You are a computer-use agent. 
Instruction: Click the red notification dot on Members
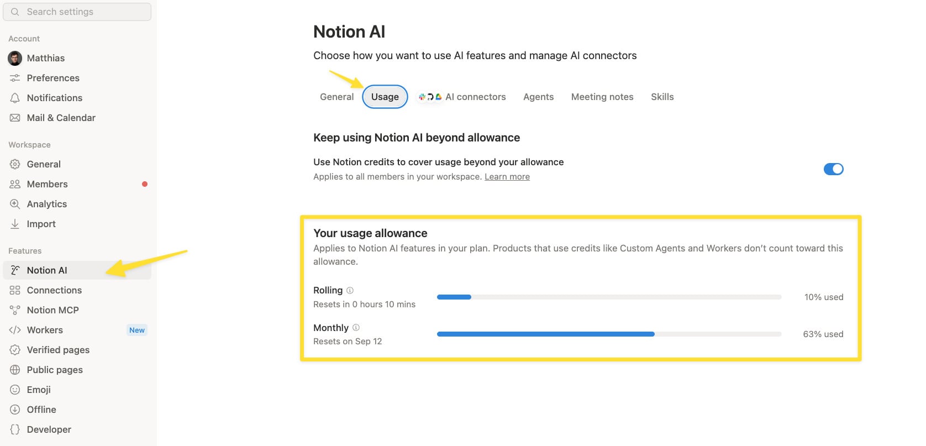pyautogui.click(x=145, y=184)
